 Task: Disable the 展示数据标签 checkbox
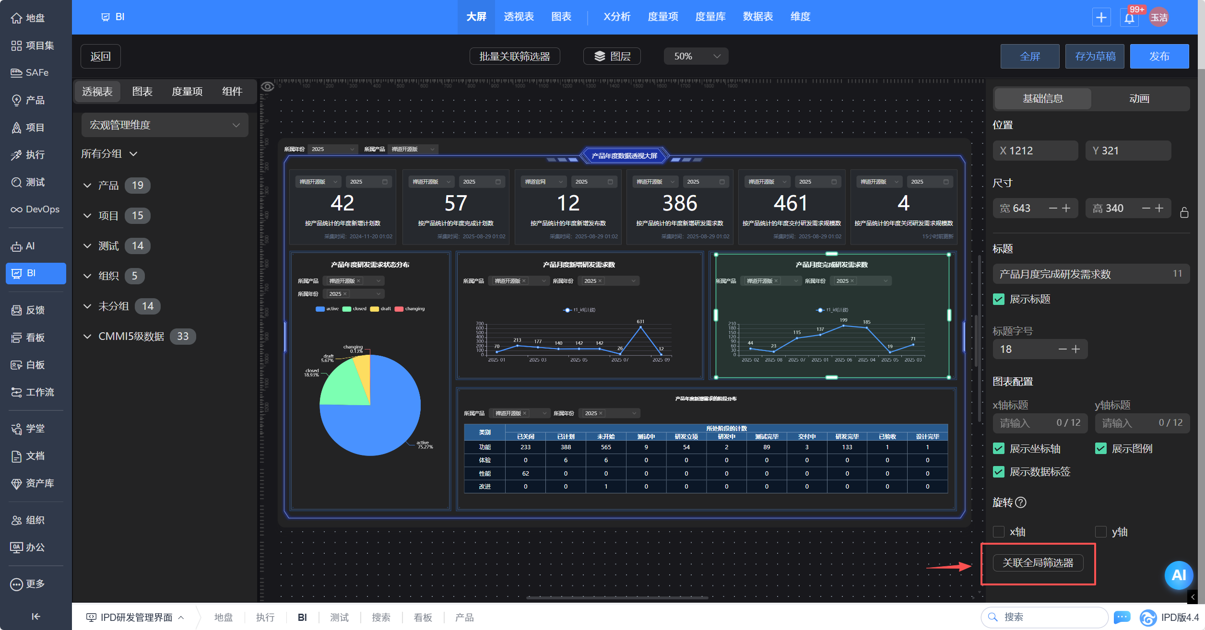999,472
